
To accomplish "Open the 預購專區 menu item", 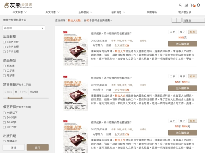I will (151, 12).
